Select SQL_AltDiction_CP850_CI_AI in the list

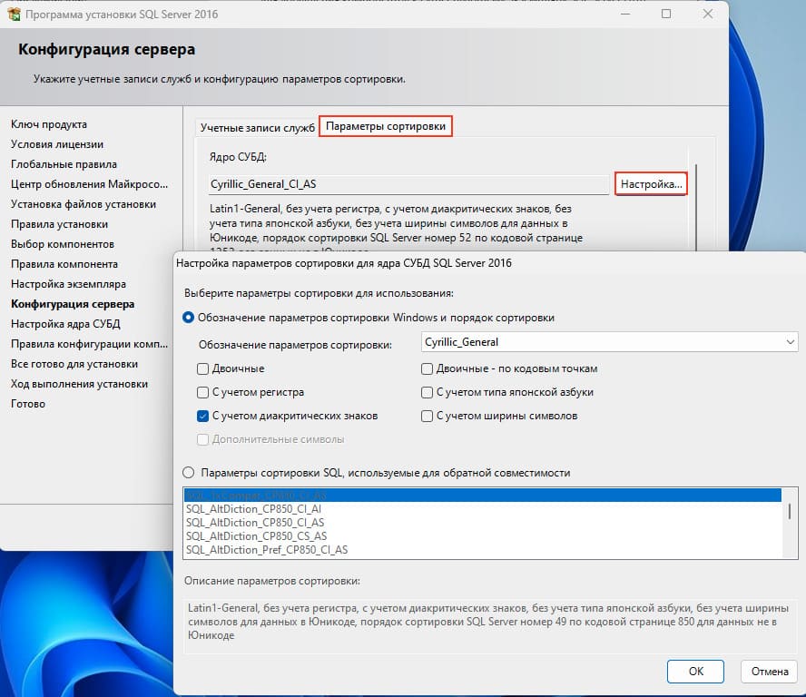[483, 509]
